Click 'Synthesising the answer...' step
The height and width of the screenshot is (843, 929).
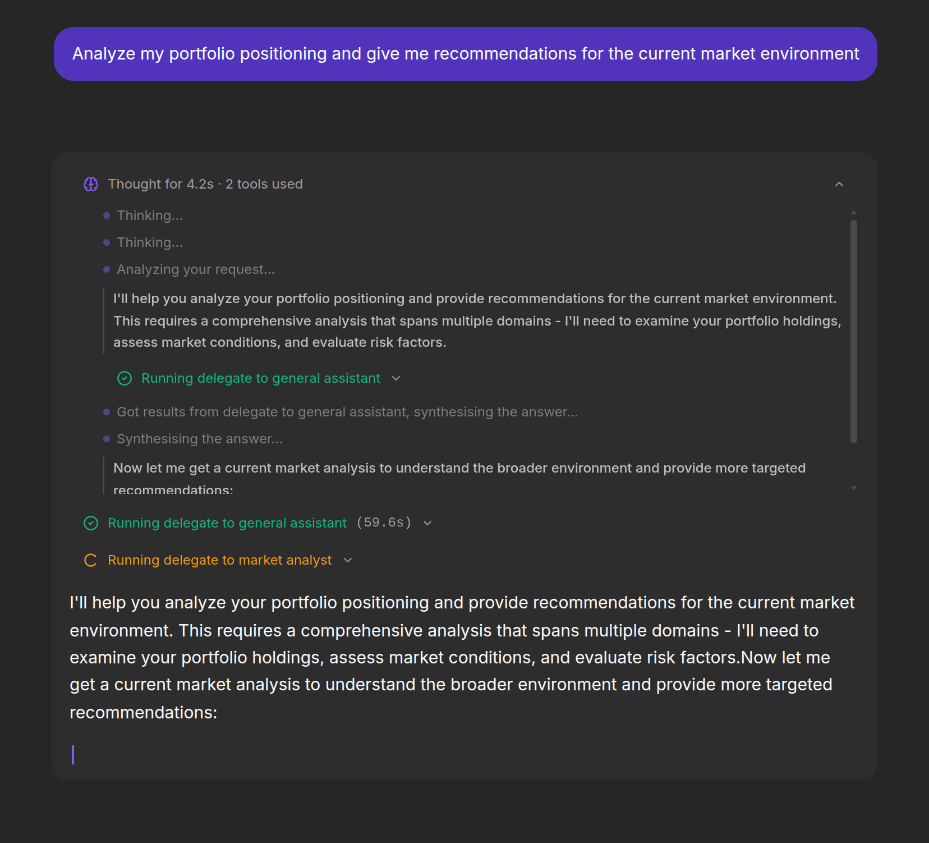point(199,439)
